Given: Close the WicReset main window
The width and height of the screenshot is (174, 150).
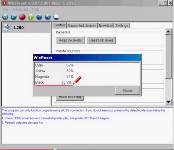Looking at the screenshot, I should [170, 3].
